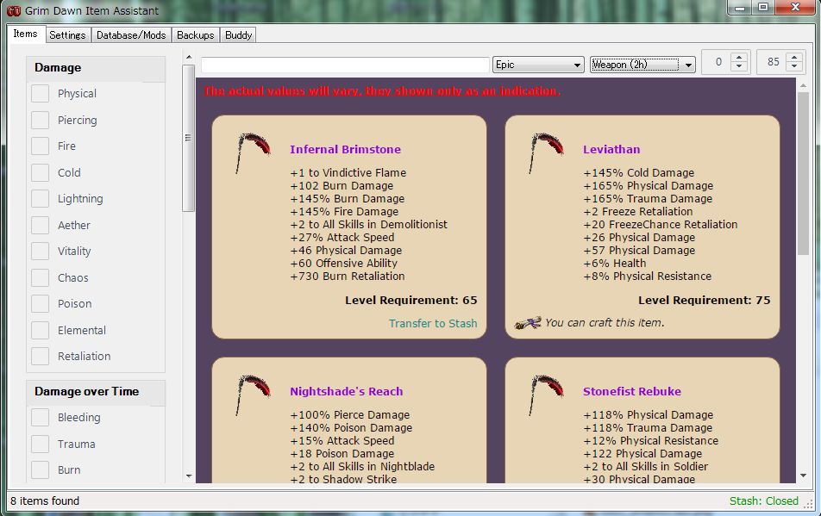Screen dimensions: 821x516
Task: Open the Weapon (2h) slot dropdown
Action: (643, 65)
